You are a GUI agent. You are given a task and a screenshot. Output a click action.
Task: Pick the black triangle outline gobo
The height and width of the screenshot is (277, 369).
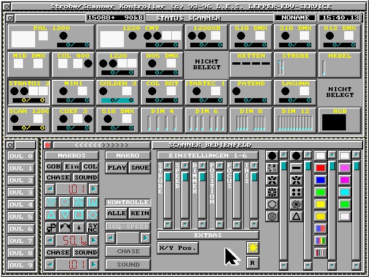click(296, 216)
